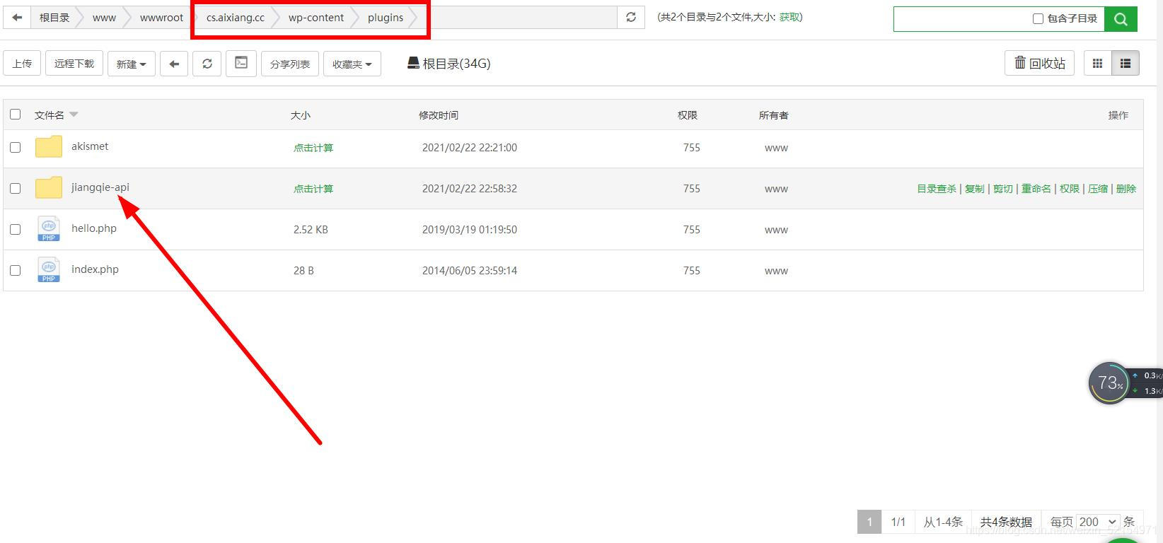The image size is (1163, 543).
Task: Click the 上传 upload button
Action: (x=22, y=64)
